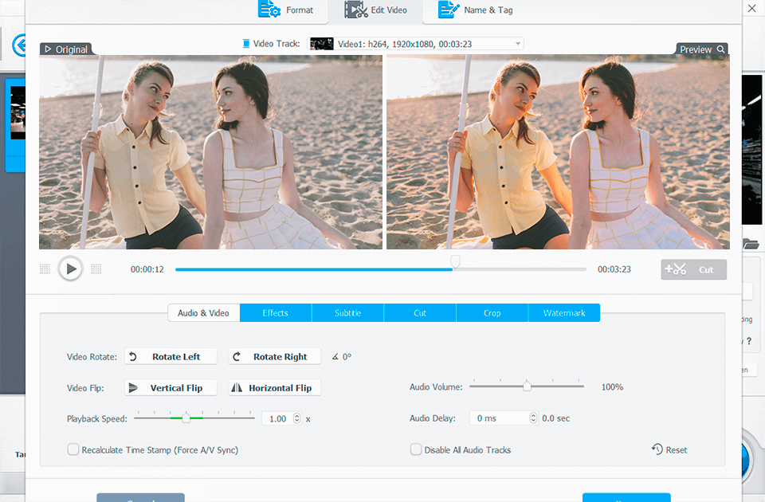Open the Watermark tab
Screen dimensions: 765x502
564,312
